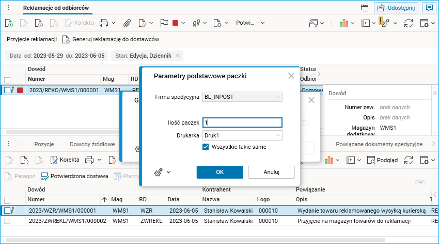Open the chat comments icon at top right
Viewport: 439px width, 244px height.
click(428, 8)
